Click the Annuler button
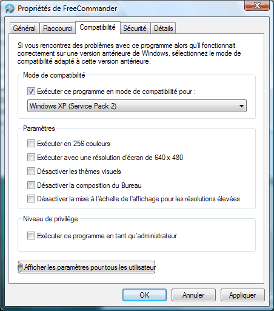The image size is (274, 311). [x=193, y=295]
